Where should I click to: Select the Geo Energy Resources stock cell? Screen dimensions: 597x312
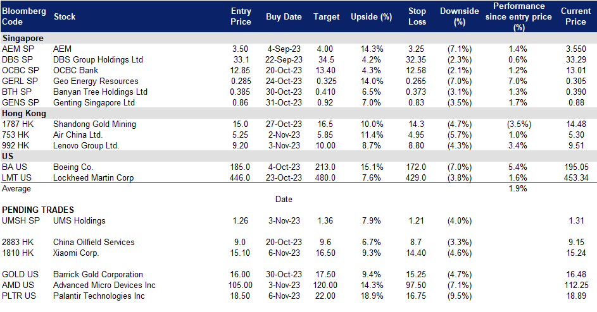pos(96,81)
